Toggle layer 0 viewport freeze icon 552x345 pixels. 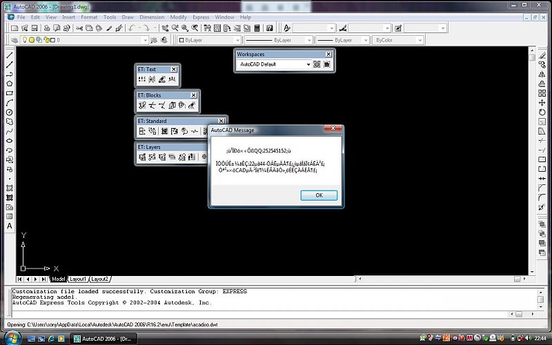tap(39, 40)
